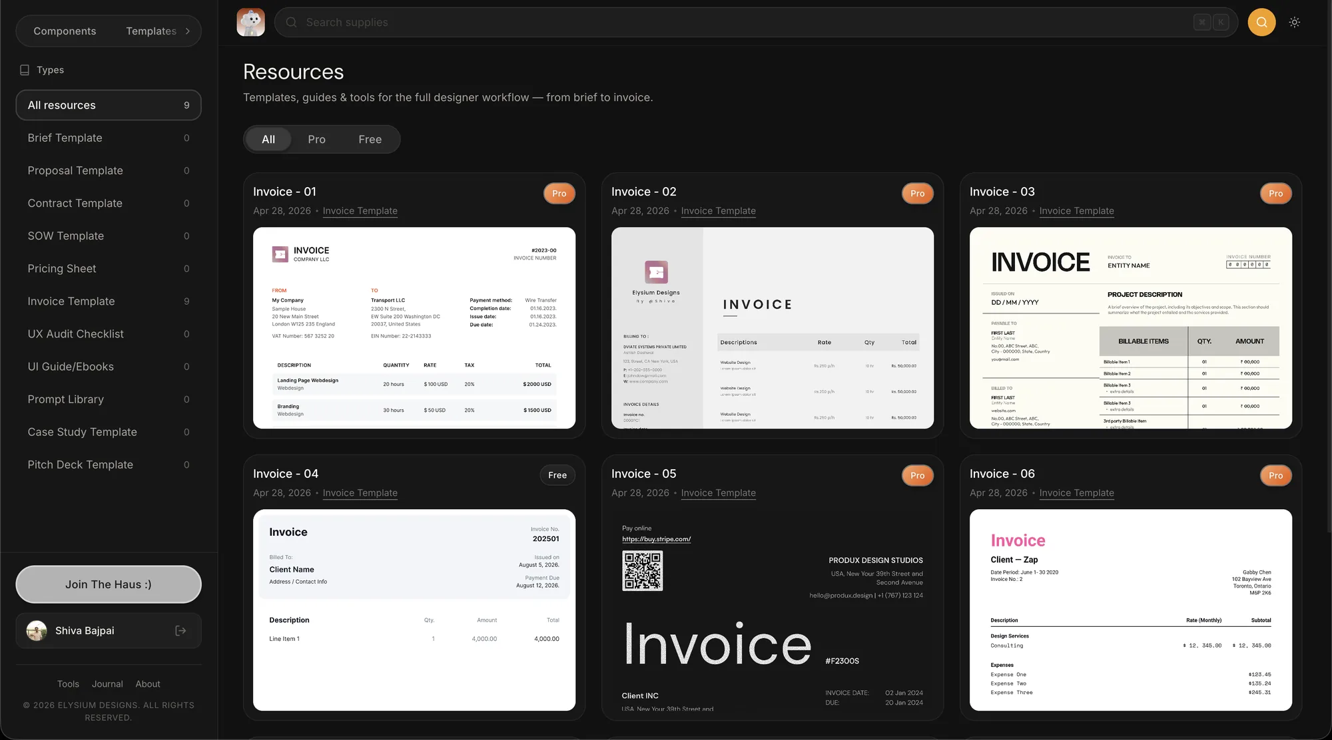Select Case Study Template category
Screen dimensions: 1332x740
109,431
